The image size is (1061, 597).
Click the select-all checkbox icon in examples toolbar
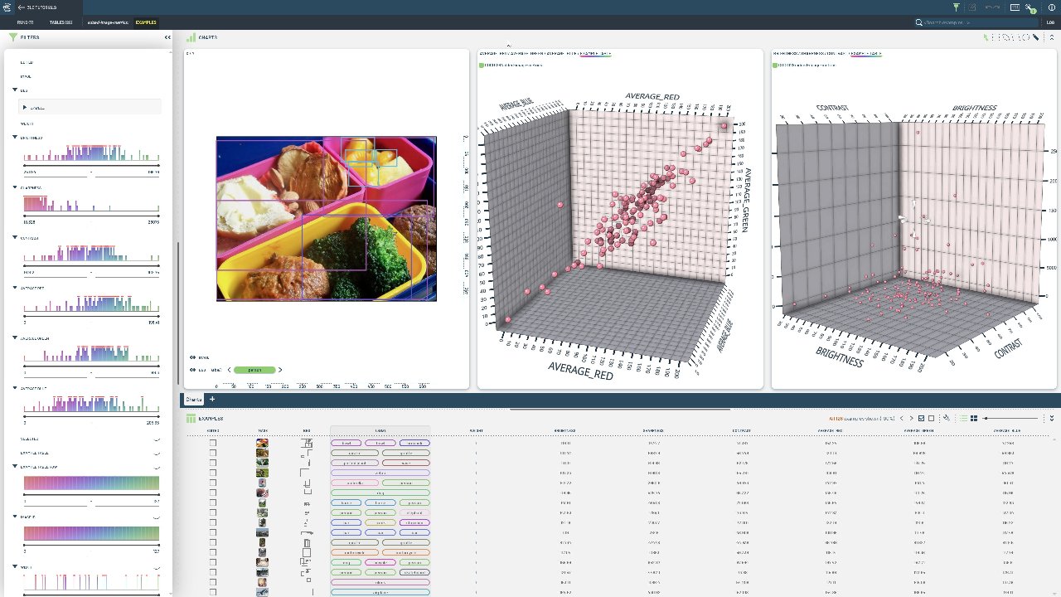922,419
